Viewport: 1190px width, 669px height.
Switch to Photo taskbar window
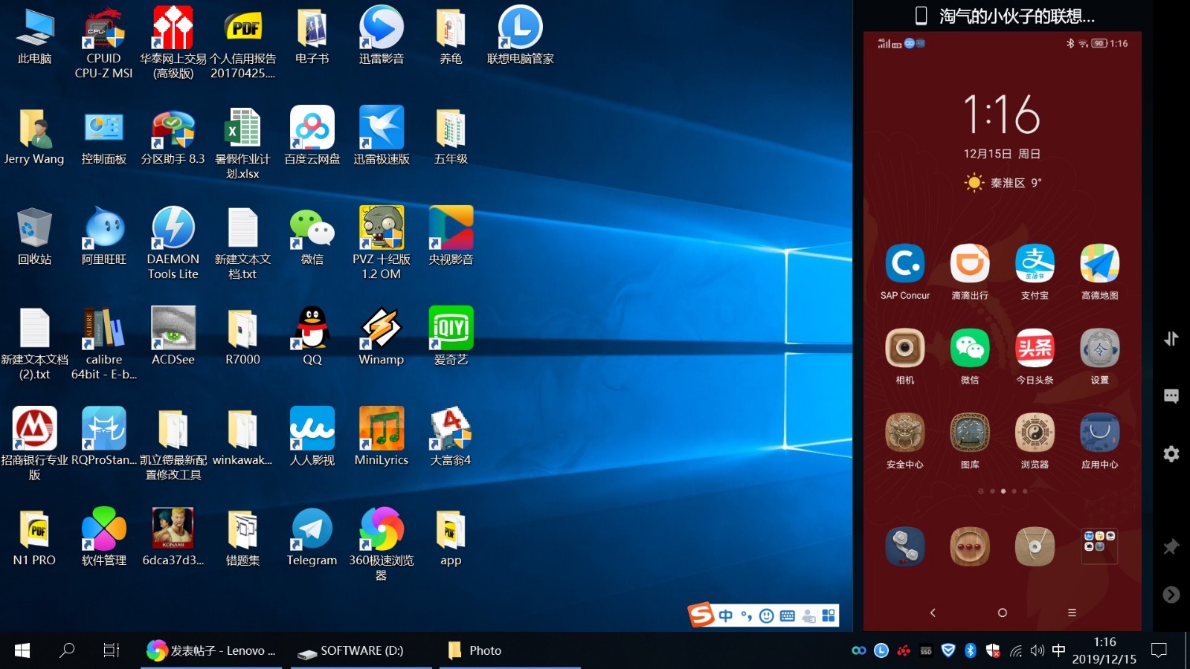click(x=510, y=650)
